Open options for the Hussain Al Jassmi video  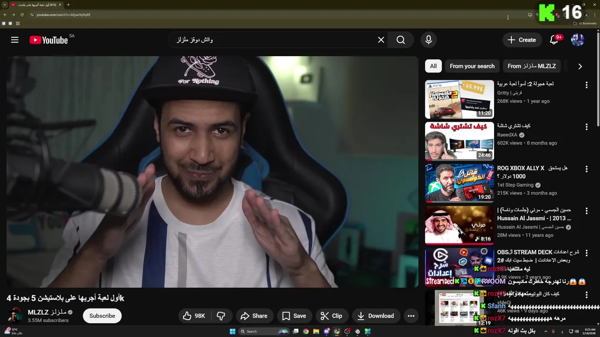click(586, 211)
